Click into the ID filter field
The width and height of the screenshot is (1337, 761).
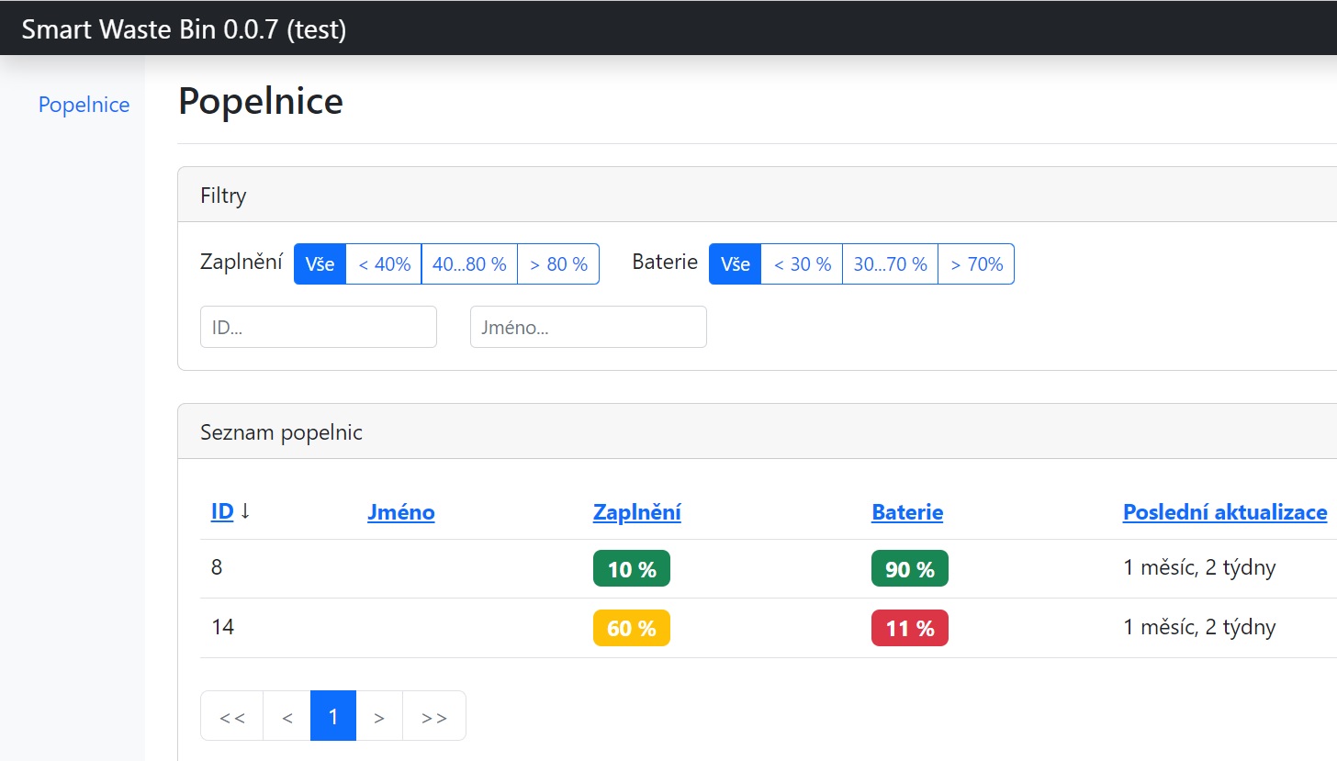[318, 327]
